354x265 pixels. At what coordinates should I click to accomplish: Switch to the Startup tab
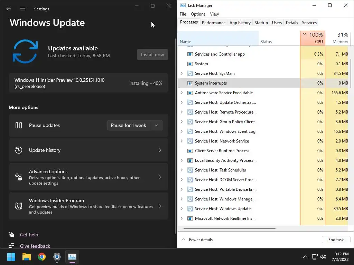(261, 22)
